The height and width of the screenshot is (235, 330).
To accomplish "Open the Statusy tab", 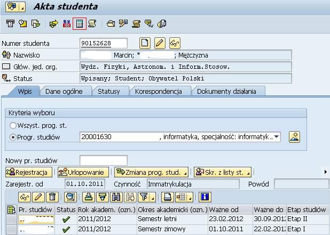I will 109,92.
